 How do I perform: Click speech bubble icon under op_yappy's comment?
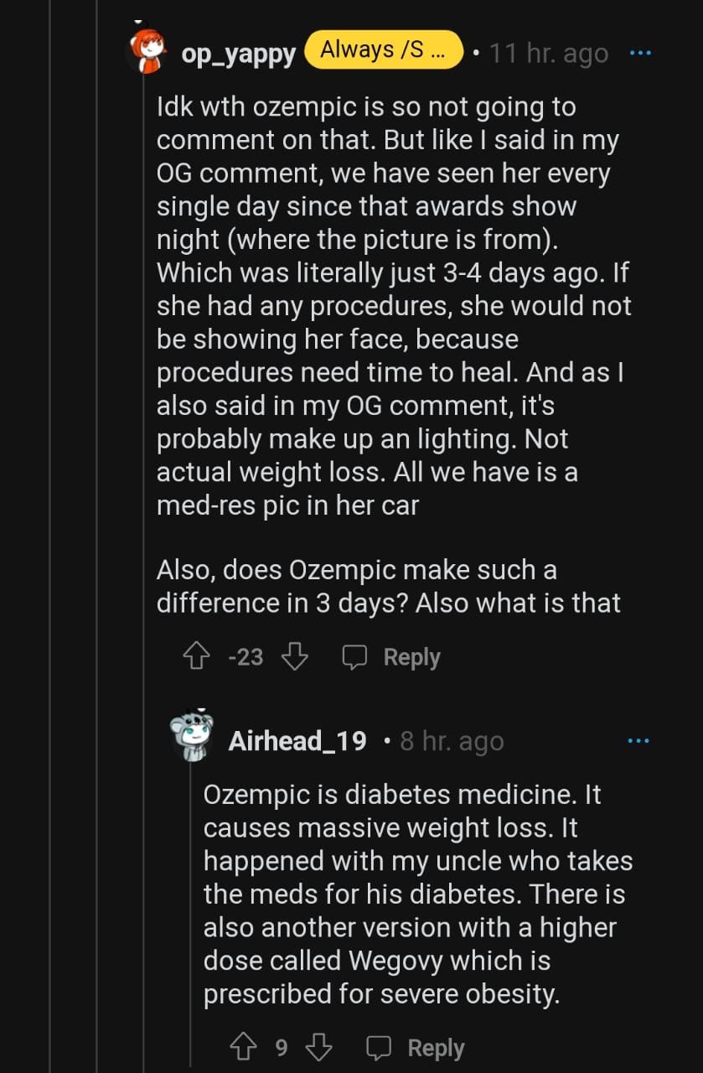(x=355, y=657)
